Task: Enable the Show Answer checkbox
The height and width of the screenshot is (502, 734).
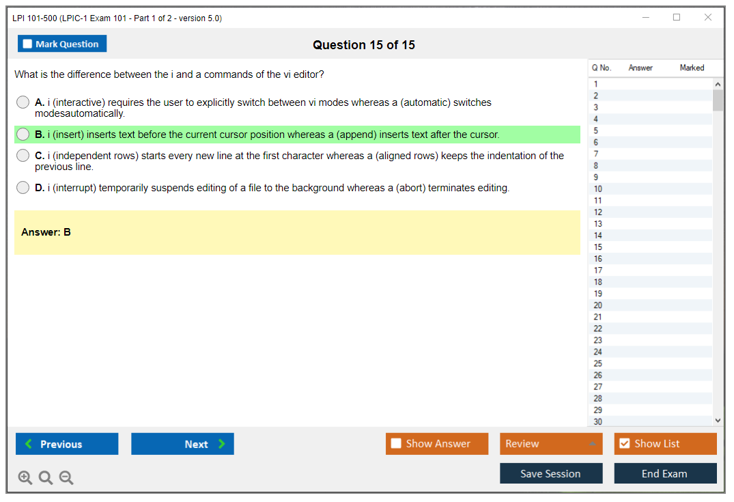Action: point(396,444)
